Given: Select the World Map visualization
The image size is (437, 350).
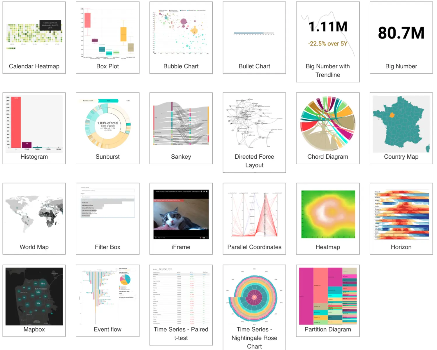Looking at the screenshot, I should (x=34, y=219).
